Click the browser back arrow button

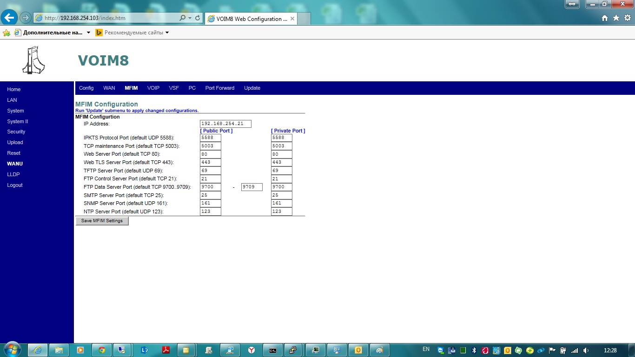(9, 18)
